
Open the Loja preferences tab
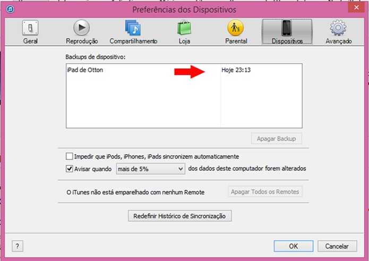pos(184,32)
